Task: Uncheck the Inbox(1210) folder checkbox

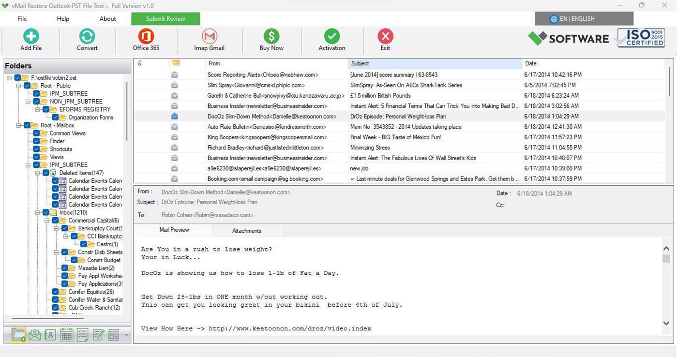Action: (x=46, y=212)
